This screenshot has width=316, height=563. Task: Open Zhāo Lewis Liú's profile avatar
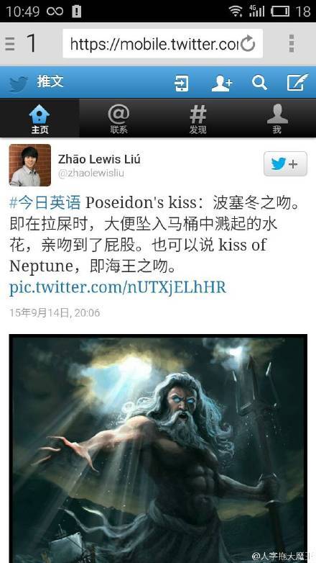tap(30, 165)
